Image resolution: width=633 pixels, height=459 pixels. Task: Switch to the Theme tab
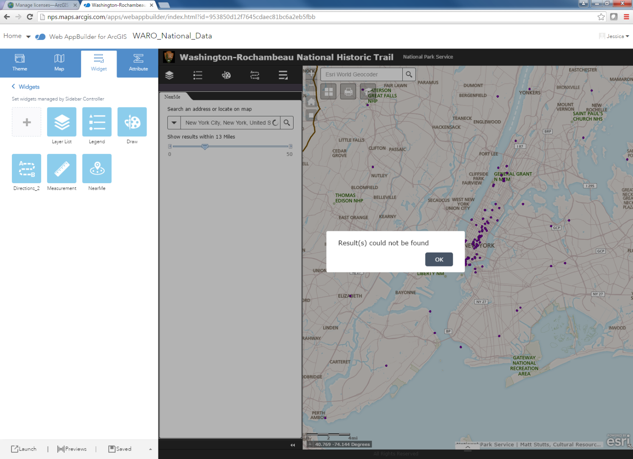tap(20, 63)
